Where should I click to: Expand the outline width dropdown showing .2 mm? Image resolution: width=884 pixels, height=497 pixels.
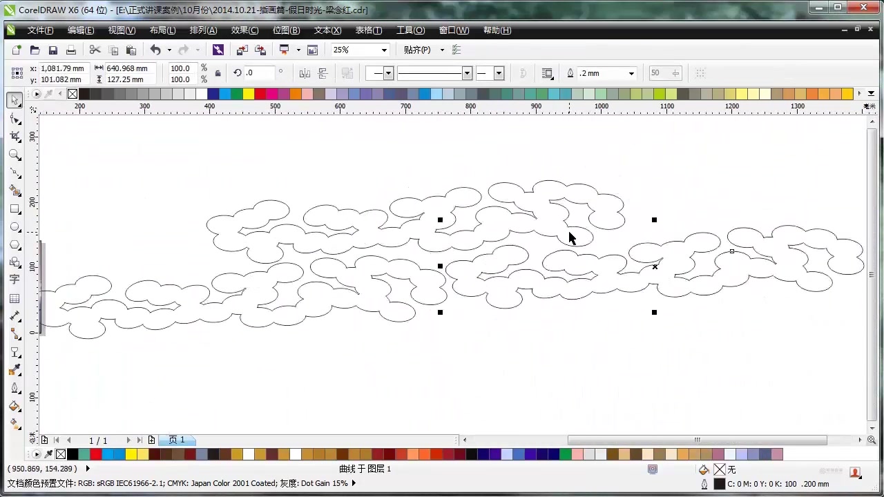point(631,73)
